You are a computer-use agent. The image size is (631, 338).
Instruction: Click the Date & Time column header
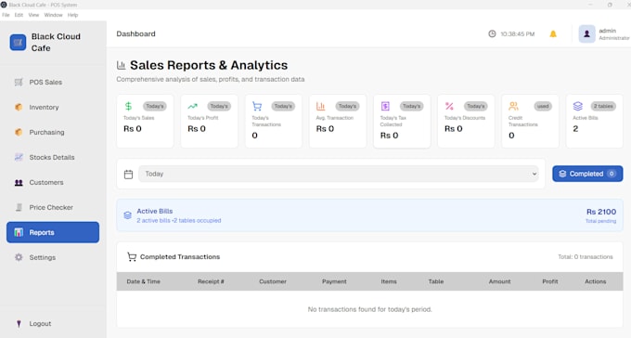[x=143, y=281]
